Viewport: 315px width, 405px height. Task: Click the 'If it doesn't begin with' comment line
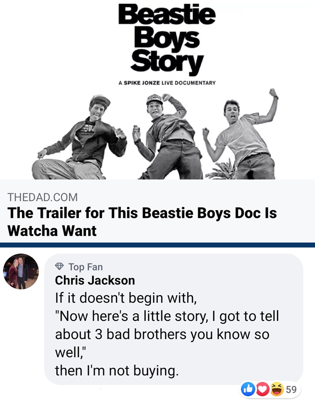tap(126, 298)
